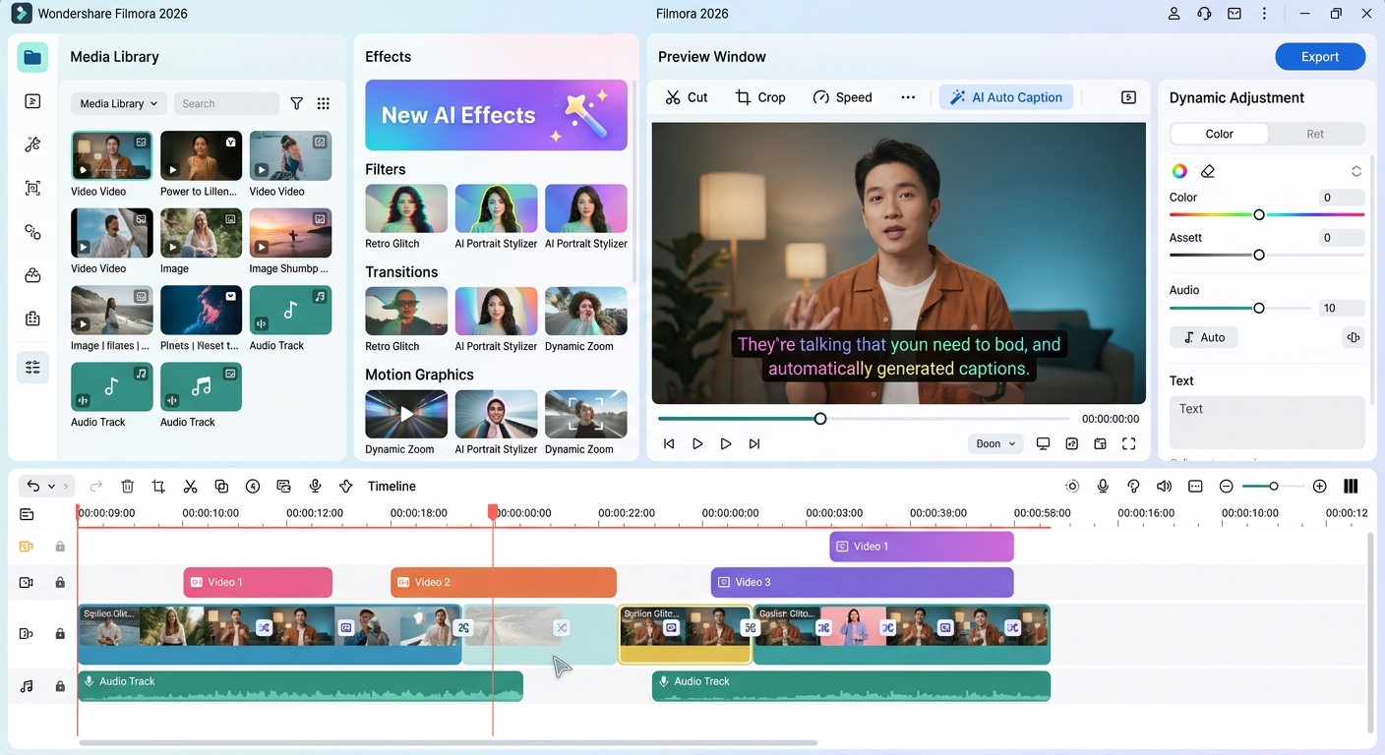Open the undo history dropdown arrow
This screenshot has height=755, width=1385.
click(52, 487)
